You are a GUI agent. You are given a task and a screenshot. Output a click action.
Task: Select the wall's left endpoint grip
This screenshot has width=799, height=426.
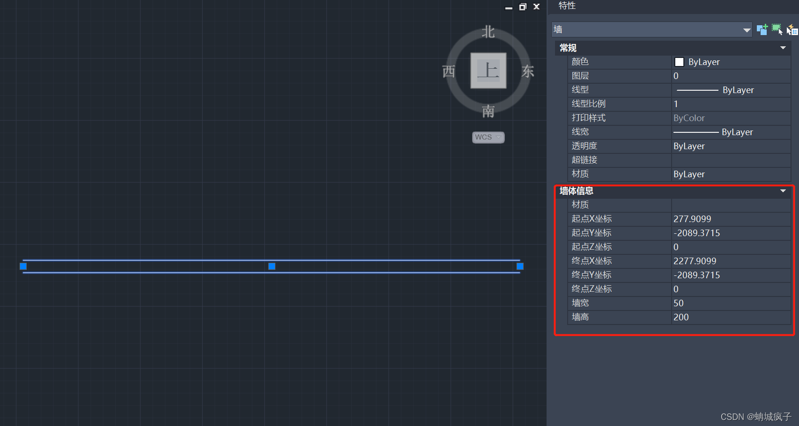point(23,266)
